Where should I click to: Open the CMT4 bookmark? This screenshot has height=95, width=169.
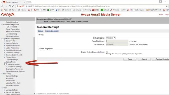(x=50, y=10)
